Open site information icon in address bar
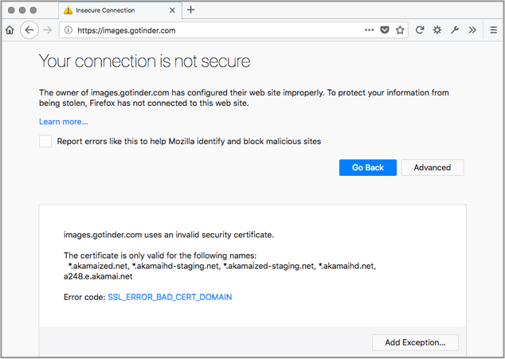 68,30
